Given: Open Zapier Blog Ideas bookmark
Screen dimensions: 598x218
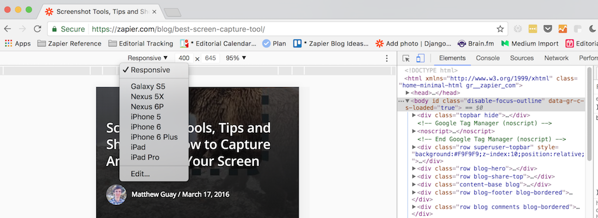Looking at the screenshot, I should click(x=331, y=44).
